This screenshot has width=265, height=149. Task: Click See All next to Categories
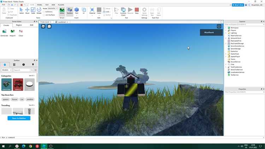click(31, 76)
